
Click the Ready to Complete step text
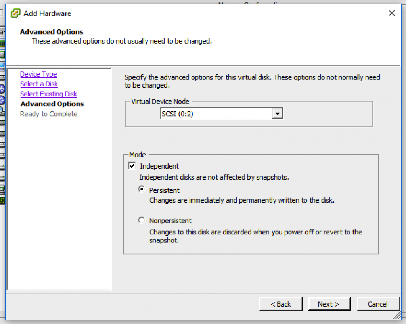point(49,114)
